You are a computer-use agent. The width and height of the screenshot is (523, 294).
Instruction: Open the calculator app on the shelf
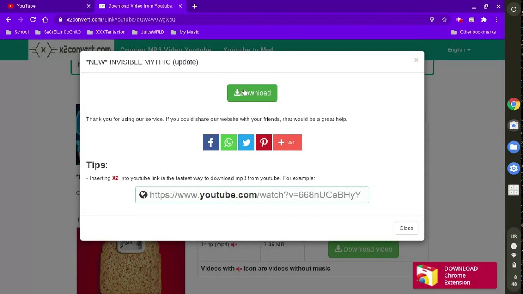tap(514, 190)
